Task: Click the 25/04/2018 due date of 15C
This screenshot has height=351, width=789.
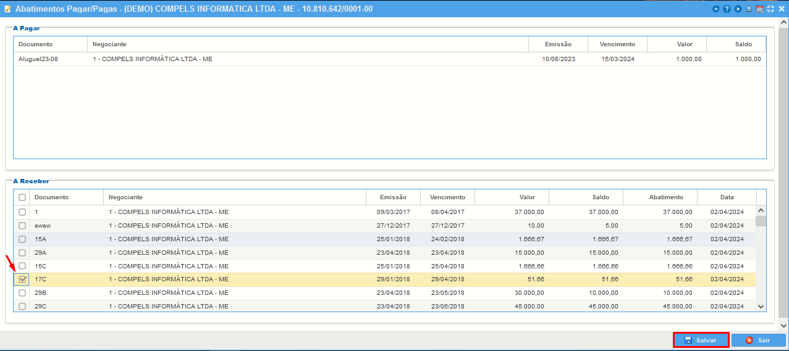Action: point(448,266)
